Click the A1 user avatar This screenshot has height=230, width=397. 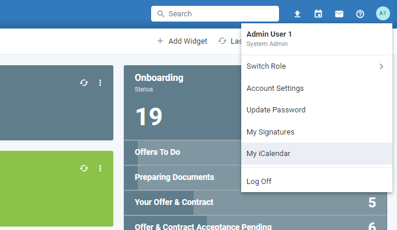coord(383,13)
